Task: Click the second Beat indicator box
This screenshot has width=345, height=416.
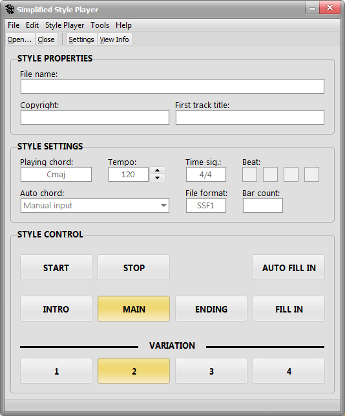Action: [x=270, y=174]
